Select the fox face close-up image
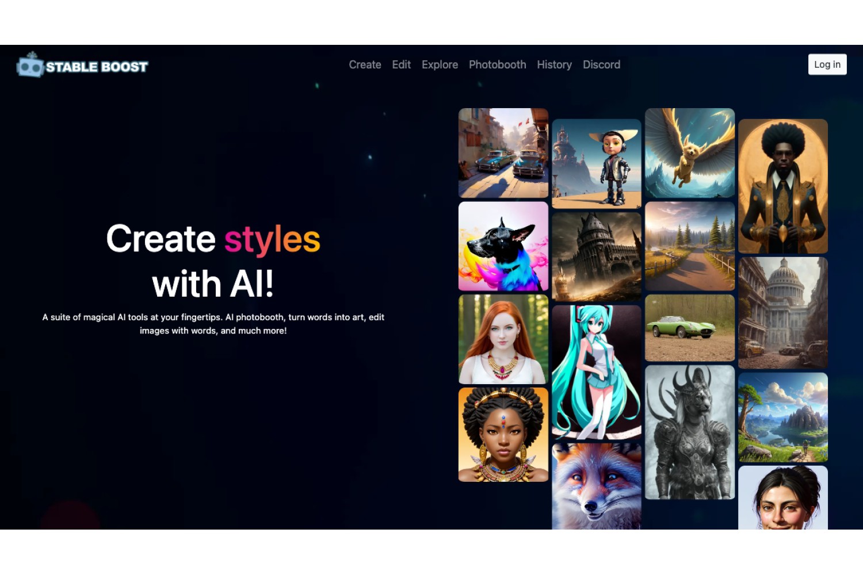The image size is (863, 575). tap(597, 486)
